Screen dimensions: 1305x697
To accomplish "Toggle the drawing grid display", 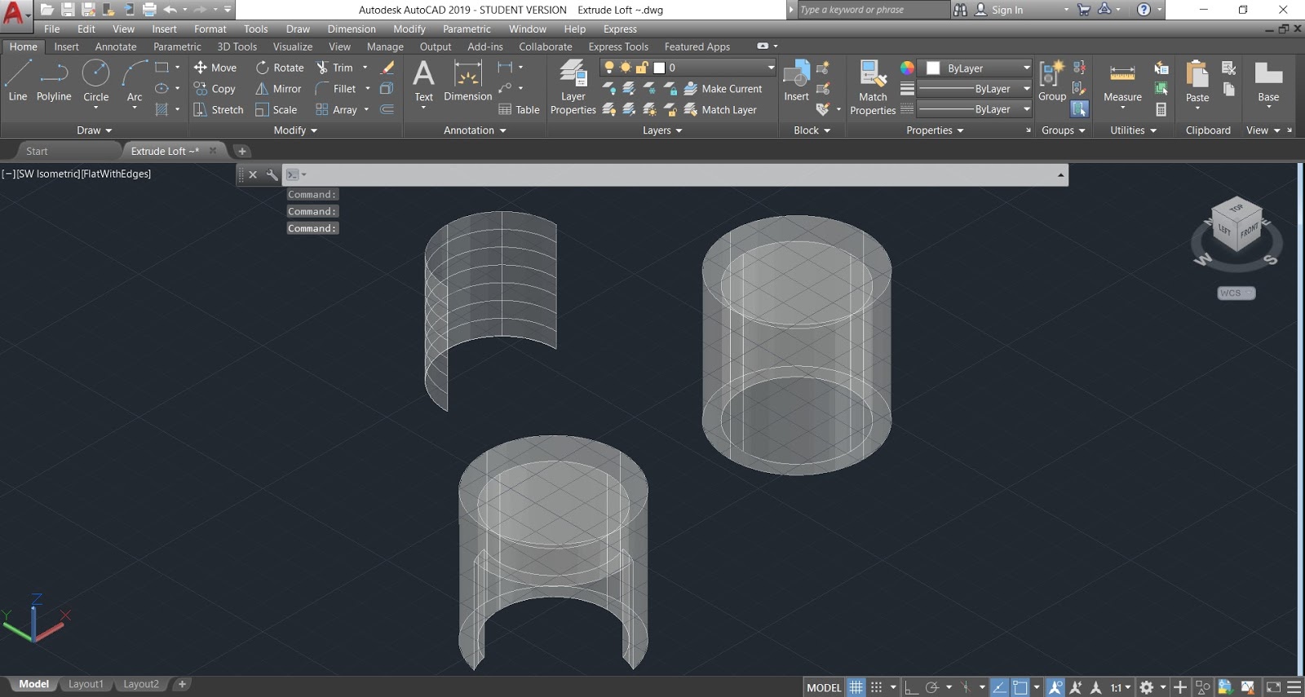I will [x=856, y=687].
